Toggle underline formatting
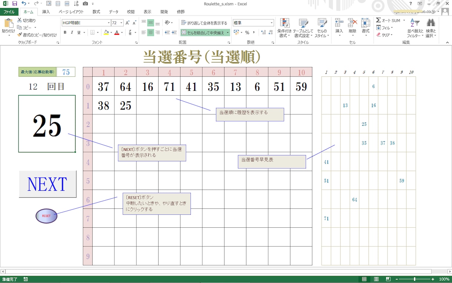This screenshot has height=283, width=452. tap(79, 33)
